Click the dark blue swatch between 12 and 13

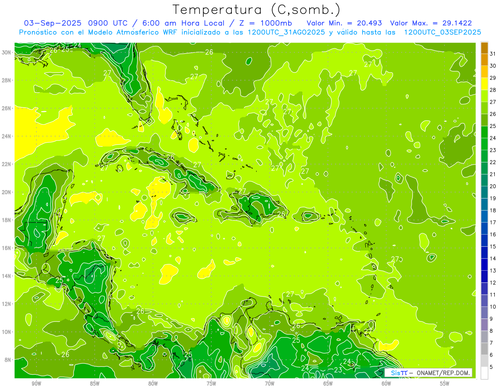[484, 277]
